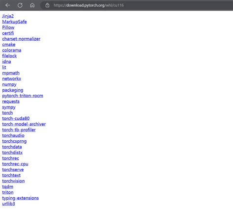Open the urllib3 link

coord(8,204)
